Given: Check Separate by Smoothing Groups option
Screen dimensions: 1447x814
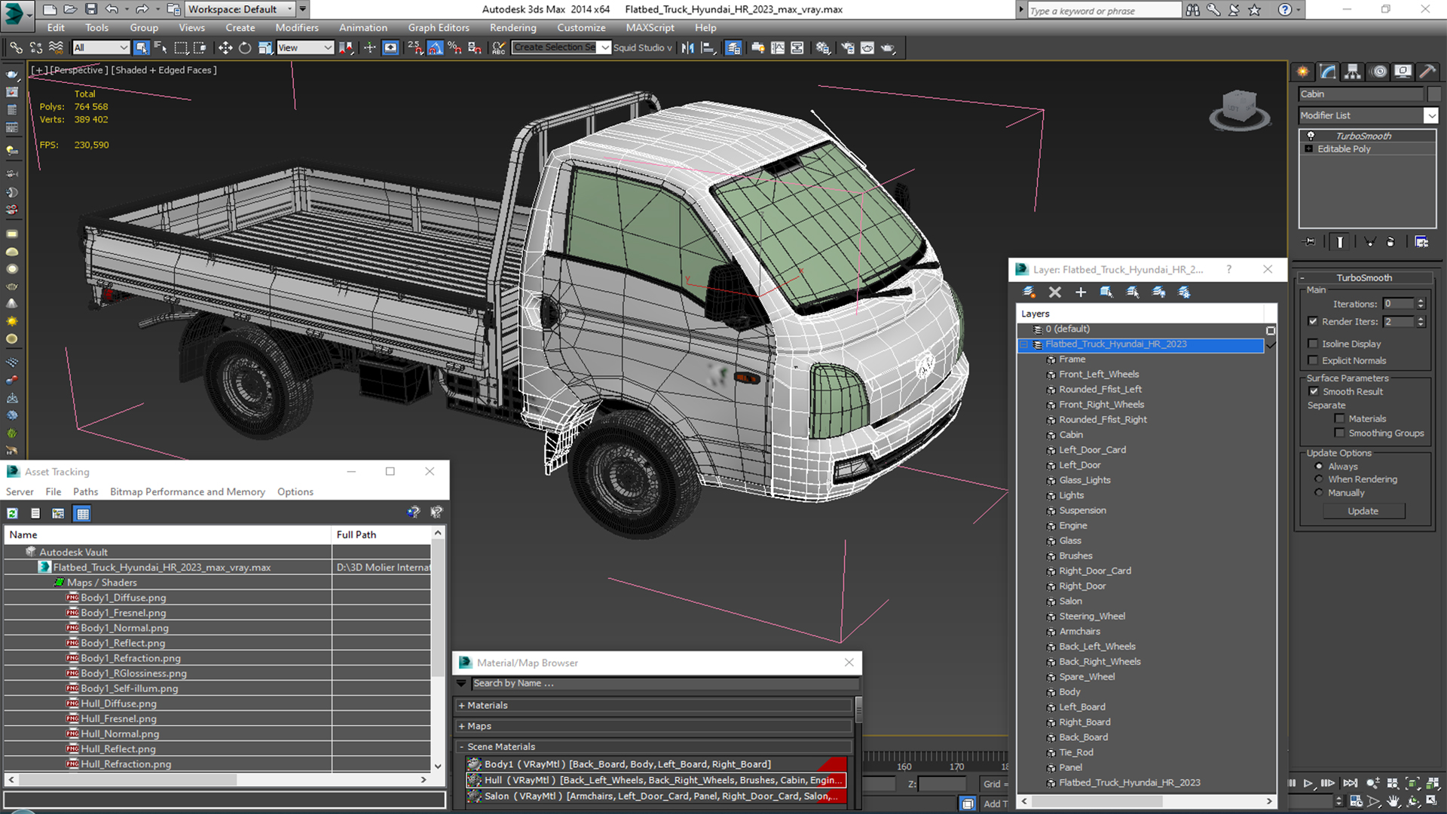Looking at the screenshot, I should (1339, 433).
